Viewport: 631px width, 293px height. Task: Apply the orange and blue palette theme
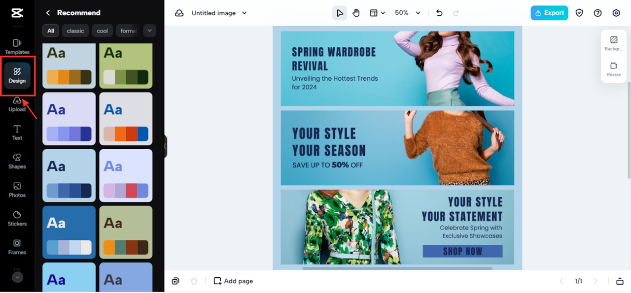coord(126,119)
